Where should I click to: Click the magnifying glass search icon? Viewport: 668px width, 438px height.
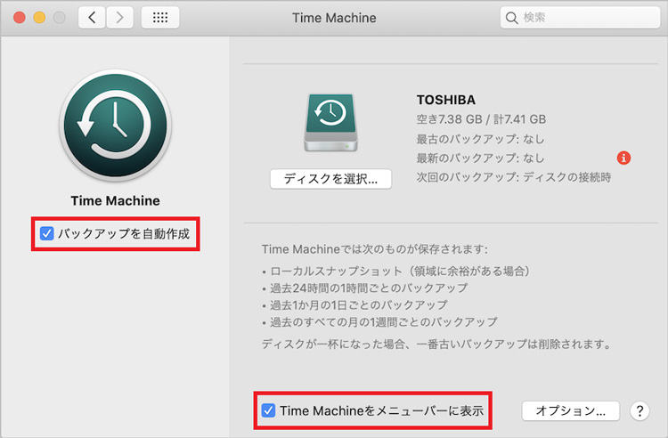[511, 18]
